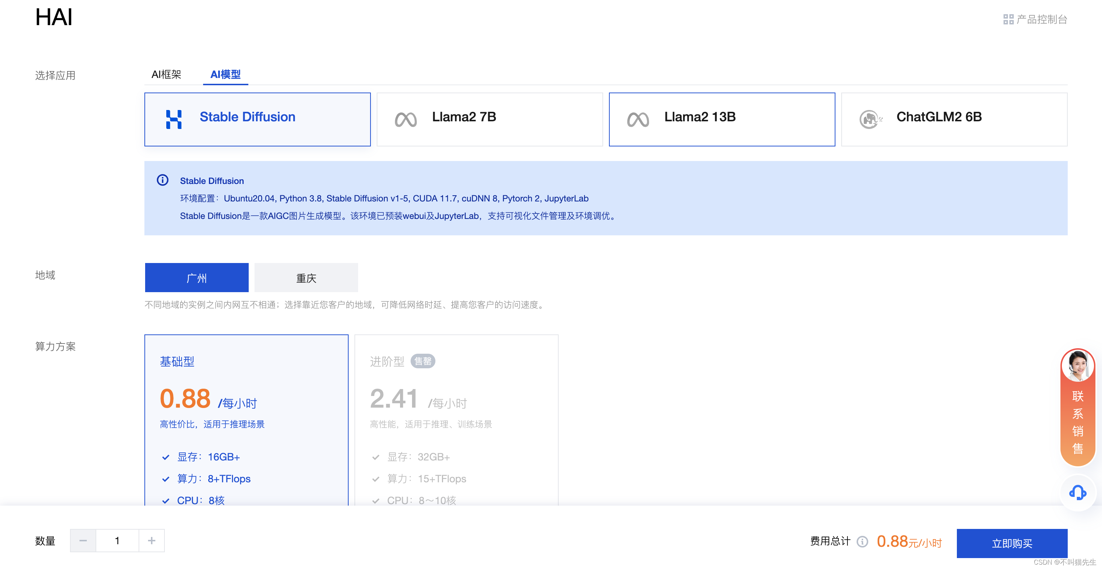This screenshot has width=1102, height=569.
Task: Click the 联系销售 floating button
Action: tap(1077, 408)
